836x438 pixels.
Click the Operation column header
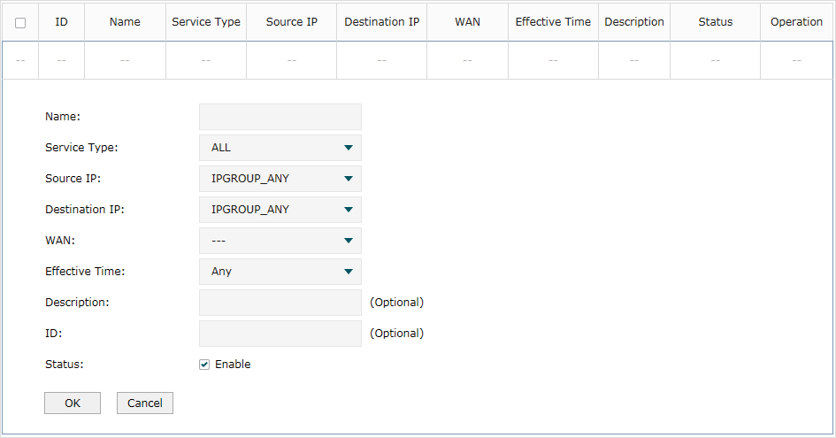796,22
